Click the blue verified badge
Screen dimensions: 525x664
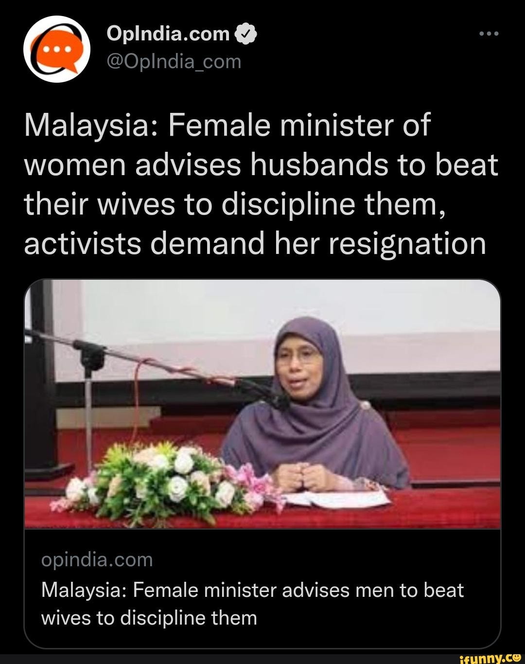click(245, 34)
